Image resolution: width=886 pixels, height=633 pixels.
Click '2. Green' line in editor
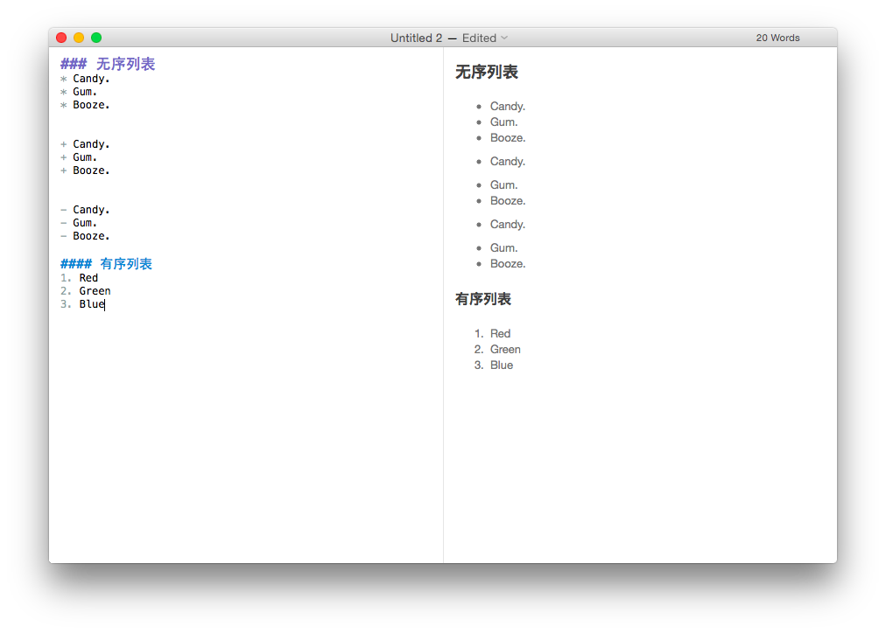[85, 291]
